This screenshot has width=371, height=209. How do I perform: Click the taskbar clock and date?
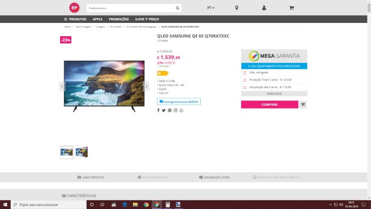click(x=351, y=204)
